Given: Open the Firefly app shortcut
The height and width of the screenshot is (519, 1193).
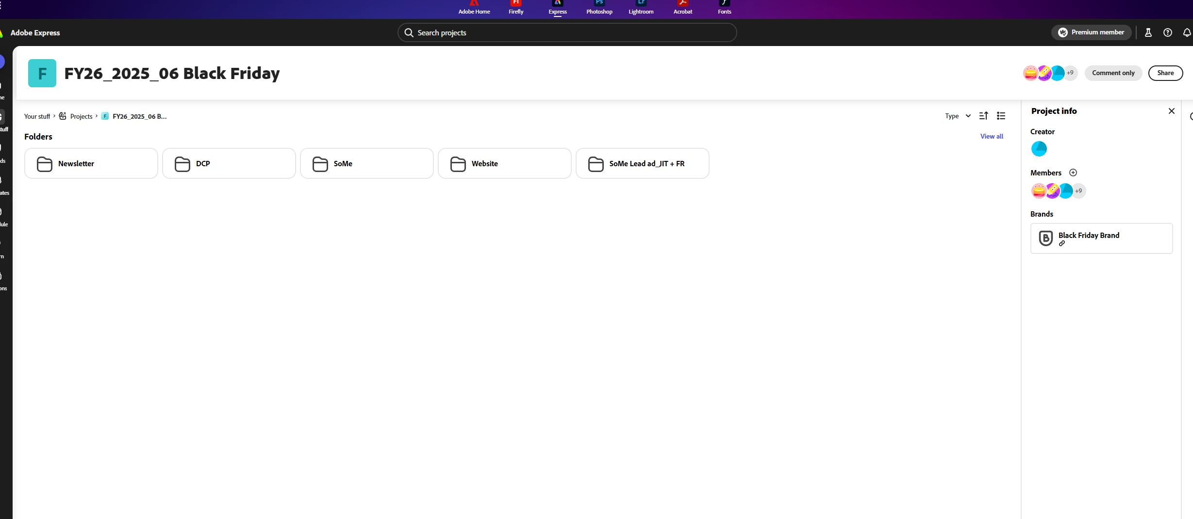Looking at the screenshot, I should (x=516, y=8).
